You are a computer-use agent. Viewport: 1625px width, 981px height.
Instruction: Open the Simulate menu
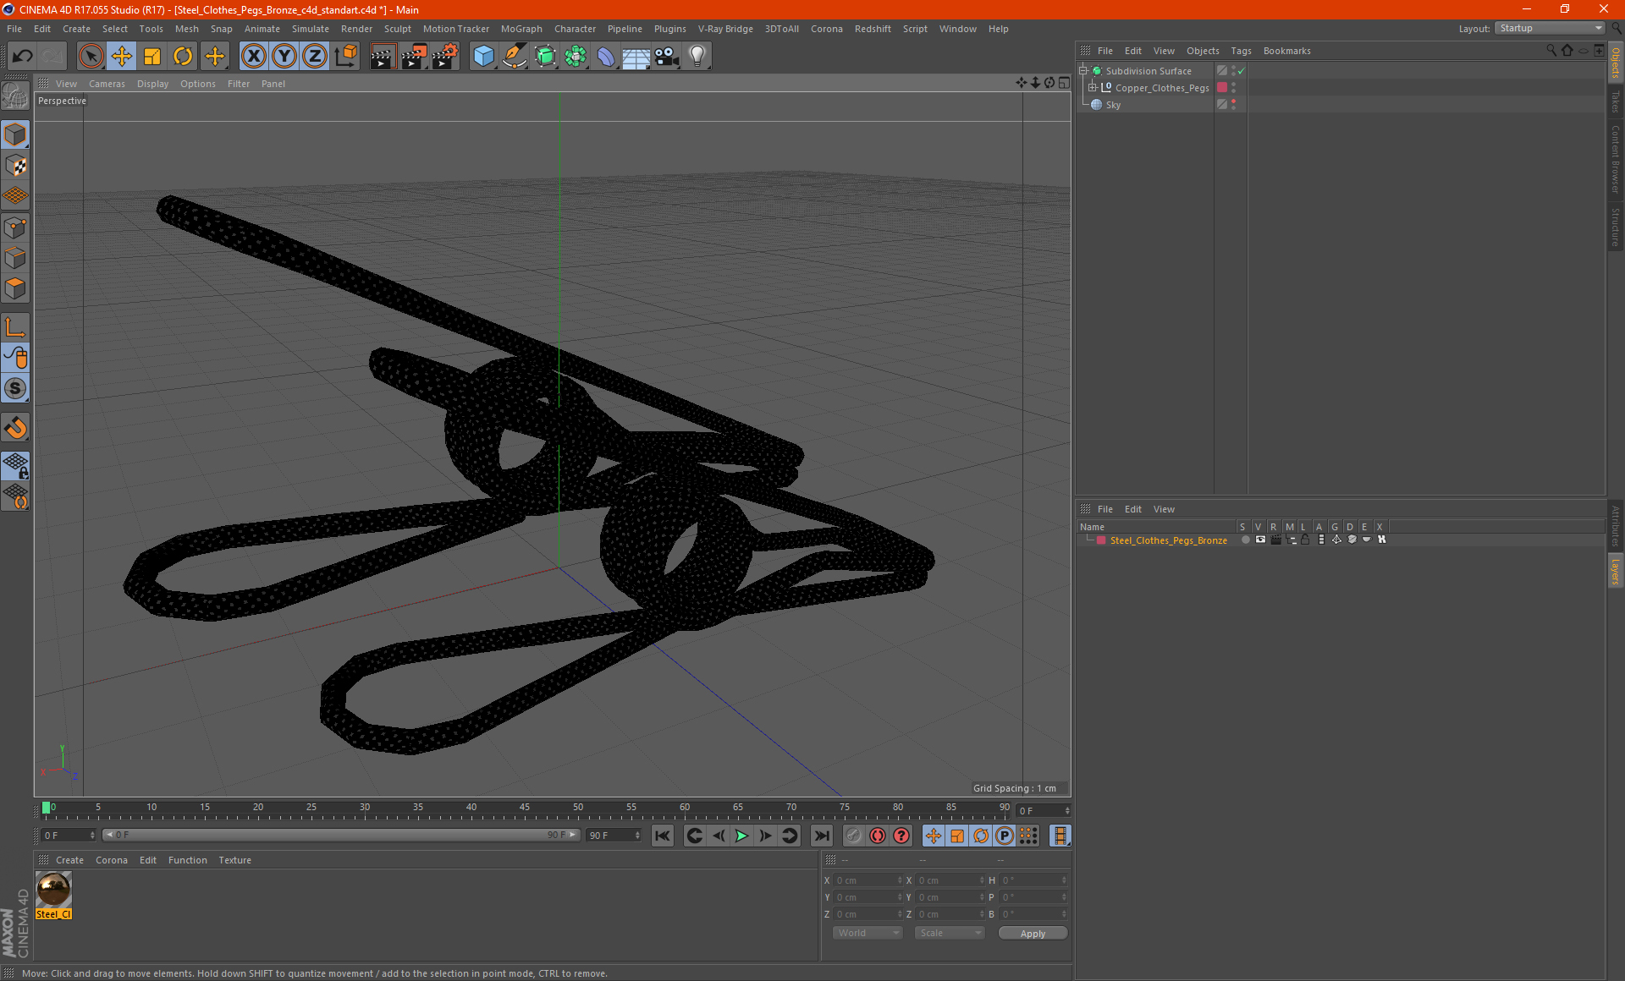[310, 29]
